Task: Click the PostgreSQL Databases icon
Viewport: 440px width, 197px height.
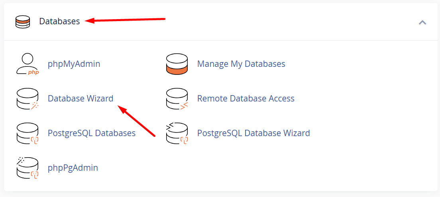Action: pos(27,133)
